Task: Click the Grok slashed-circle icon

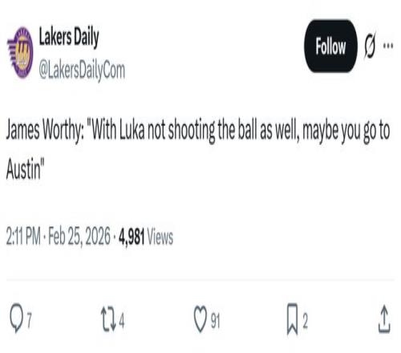Action: pyautogui.click(x=370, y=46)
